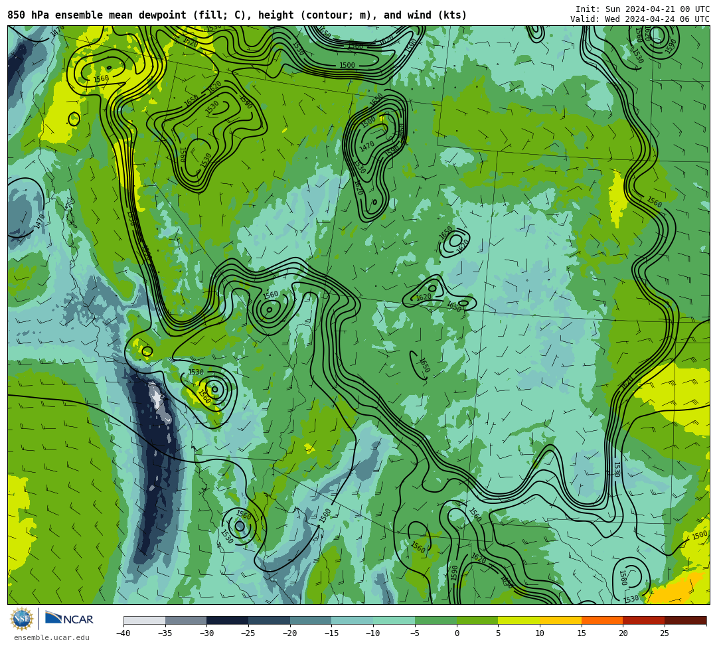Click the -35 colorbar tick label
Image resolution: width=717 pixels, height=646 pixels.
[165, 633]
